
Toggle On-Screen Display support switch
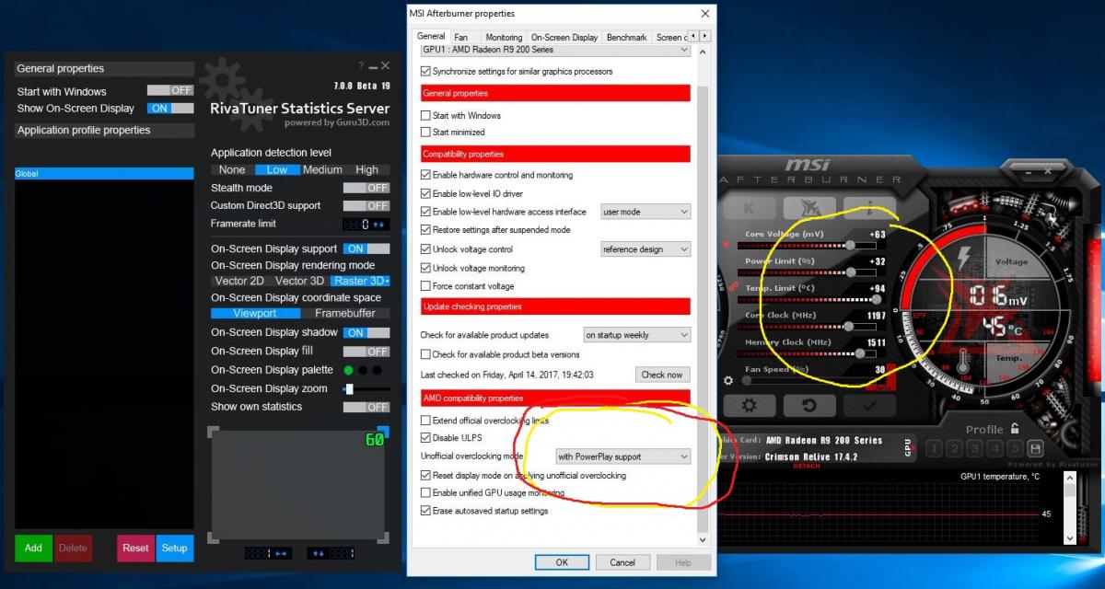366,248
